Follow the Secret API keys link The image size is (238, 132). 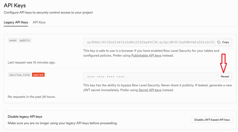tap(150, 90)
